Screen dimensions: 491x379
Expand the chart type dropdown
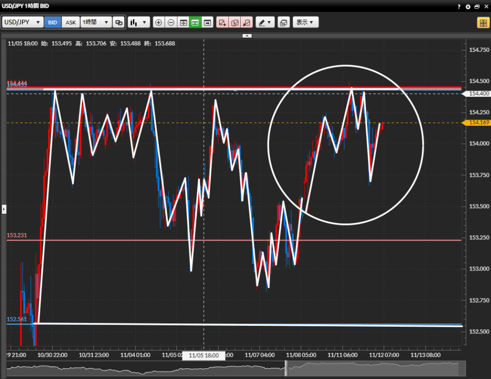tap(139, 23)
